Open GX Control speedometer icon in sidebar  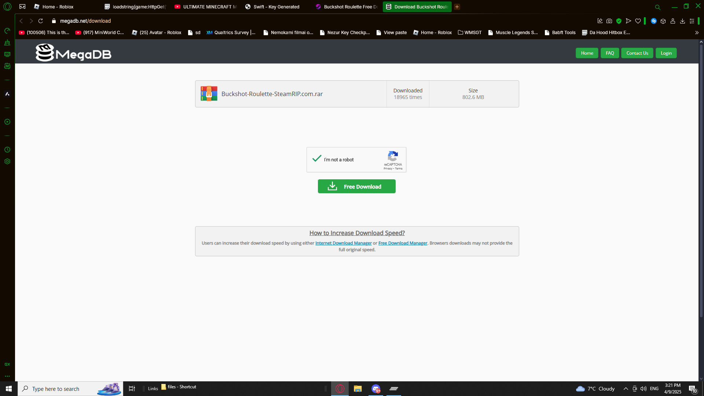point(7,31)
